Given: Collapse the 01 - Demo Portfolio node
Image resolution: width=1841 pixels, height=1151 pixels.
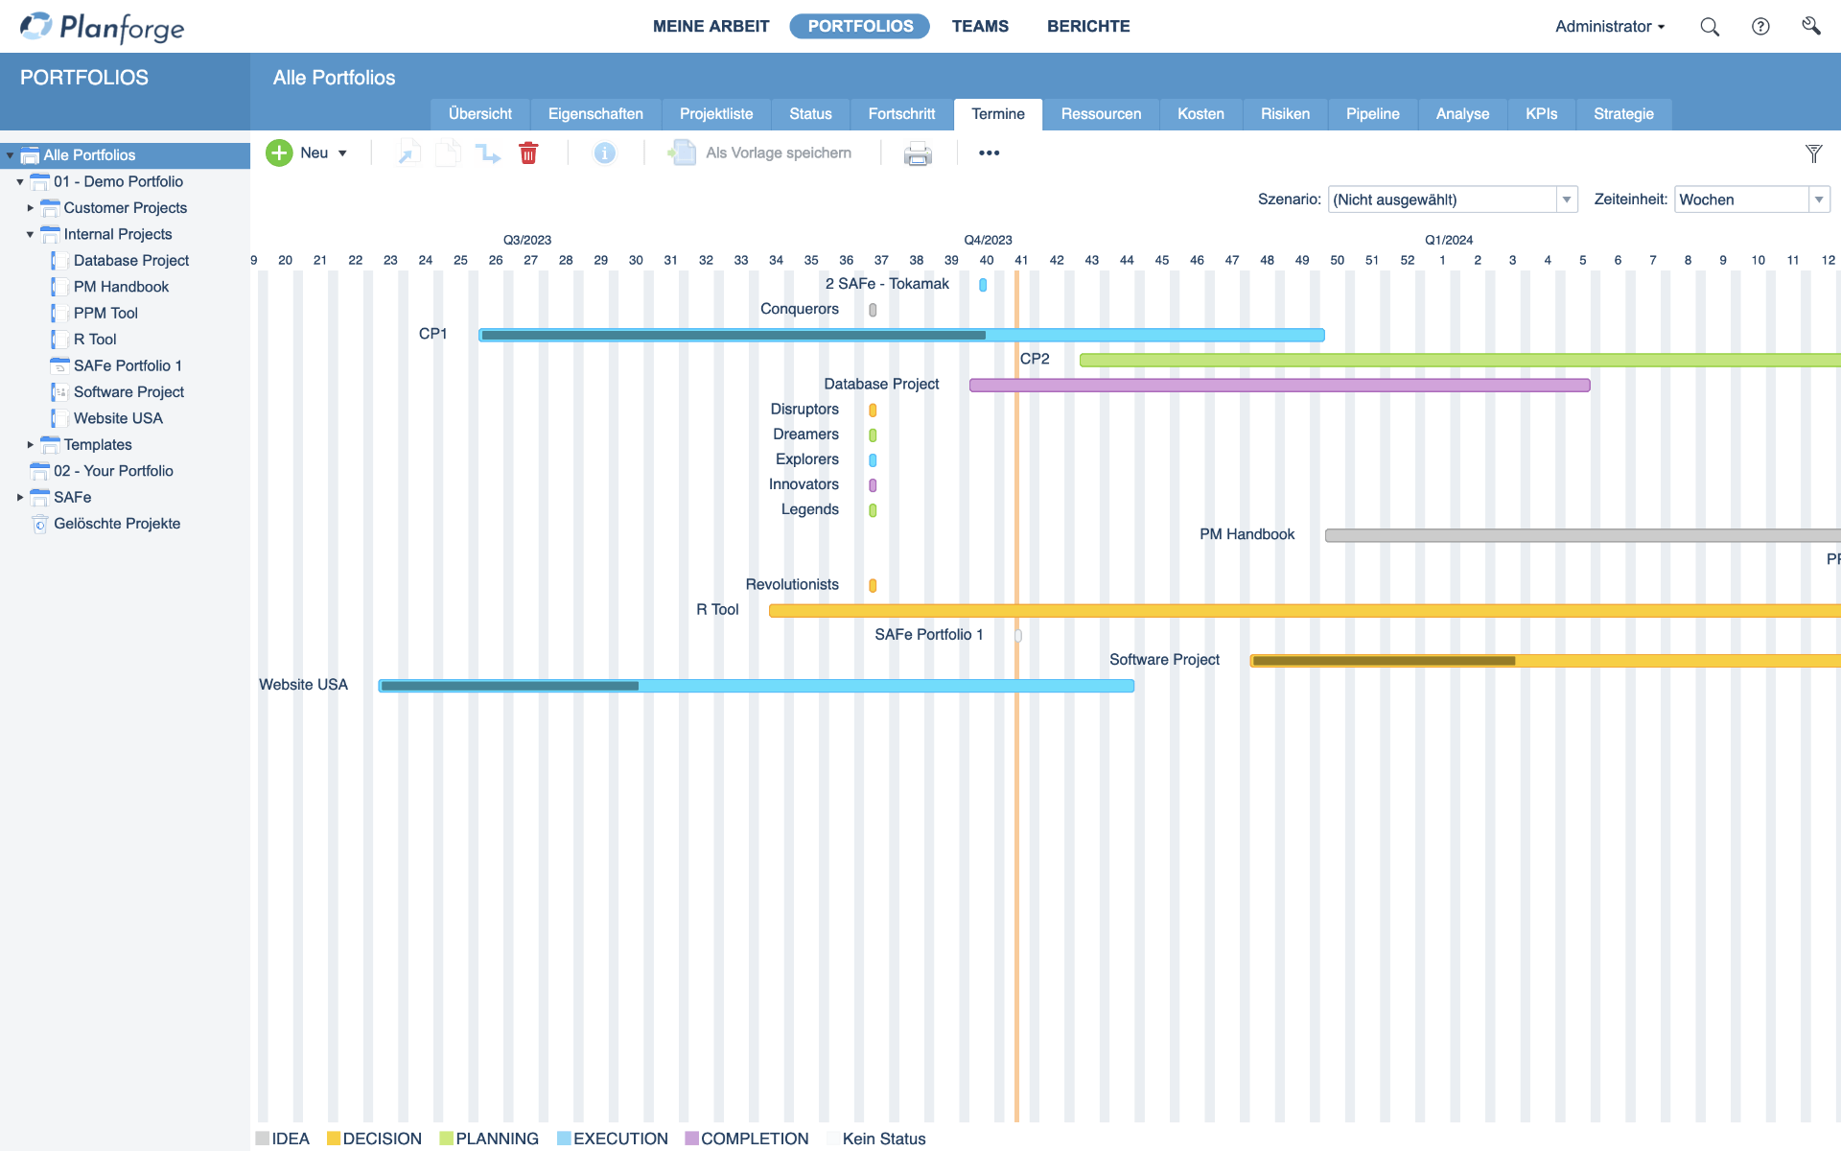Looking at the screenshot, I should tap(20, 181).
